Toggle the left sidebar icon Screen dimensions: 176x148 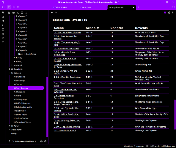coord(3,7)
